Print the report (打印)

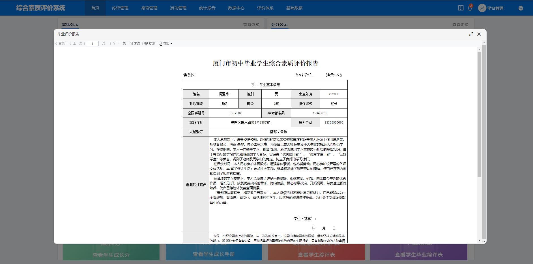point(150,44)
